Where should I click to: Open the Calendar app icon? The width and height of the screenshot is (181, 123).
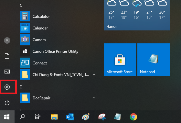[x=25, y=28]
